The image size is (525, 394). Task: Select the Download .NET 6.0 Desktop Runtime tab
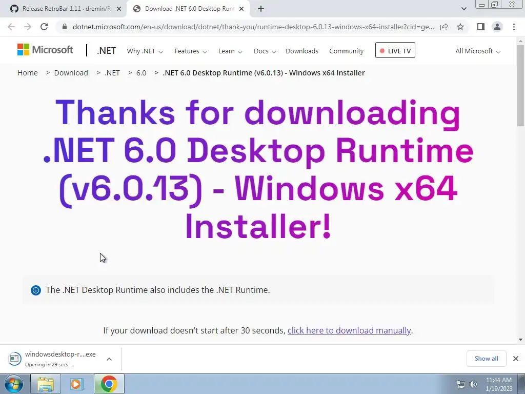[188, 9]
